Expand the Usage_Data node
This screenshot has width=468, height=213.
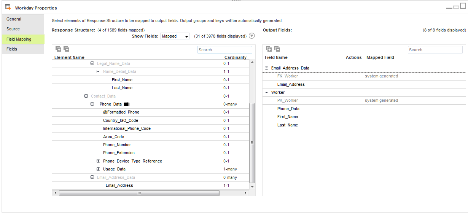[98, 169]
